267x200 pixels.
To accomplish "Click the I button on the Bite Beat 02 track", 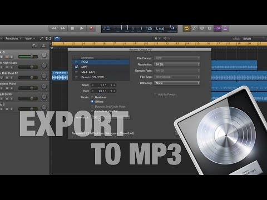I will 12,78.
